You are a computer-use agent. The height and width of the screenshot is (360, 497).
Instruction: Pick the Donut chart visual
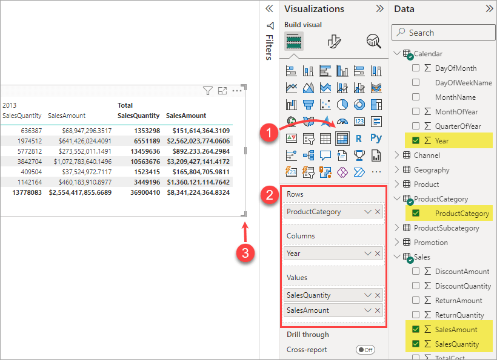click(359, 105)
